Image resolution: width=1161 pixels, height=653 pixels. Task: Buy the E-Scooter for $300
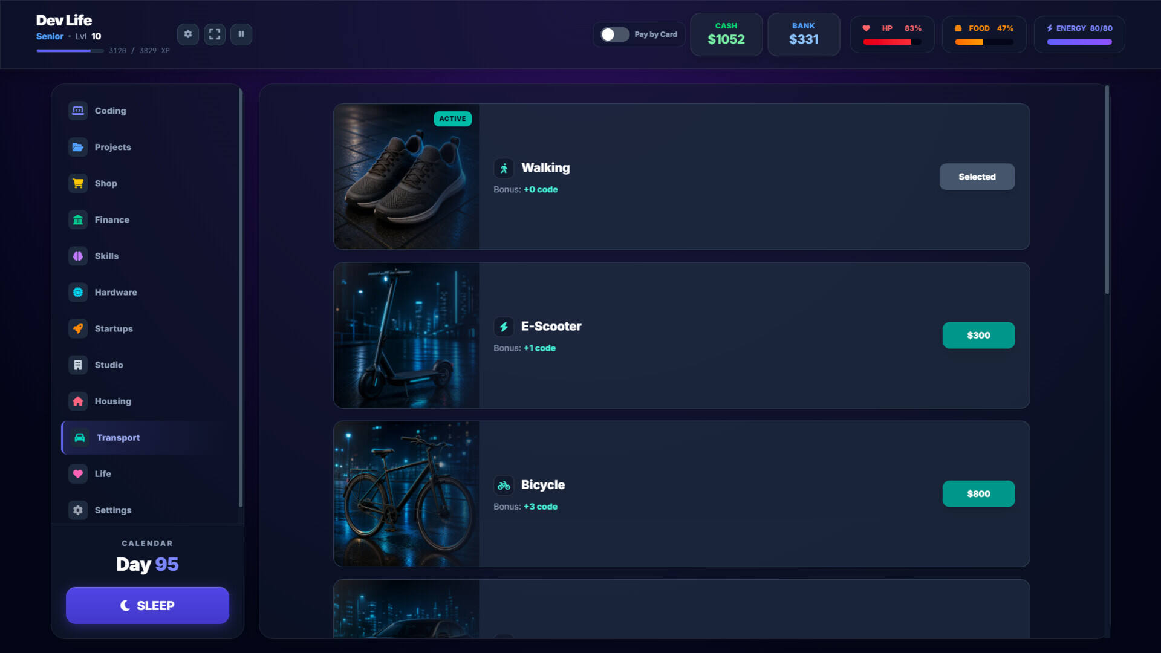pos(978,335)
